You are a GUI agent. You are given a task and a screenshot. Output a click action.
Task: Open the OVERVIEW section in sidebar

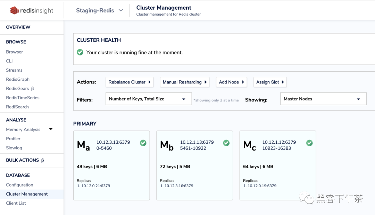18,27
